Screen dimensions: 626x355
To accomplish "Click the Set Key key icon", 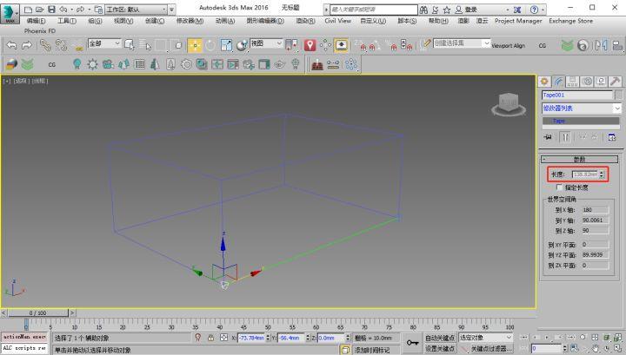I will 412,343.
